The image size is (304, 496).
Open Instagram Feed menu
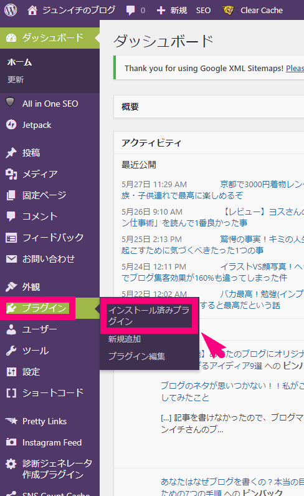tap(52, 442)
